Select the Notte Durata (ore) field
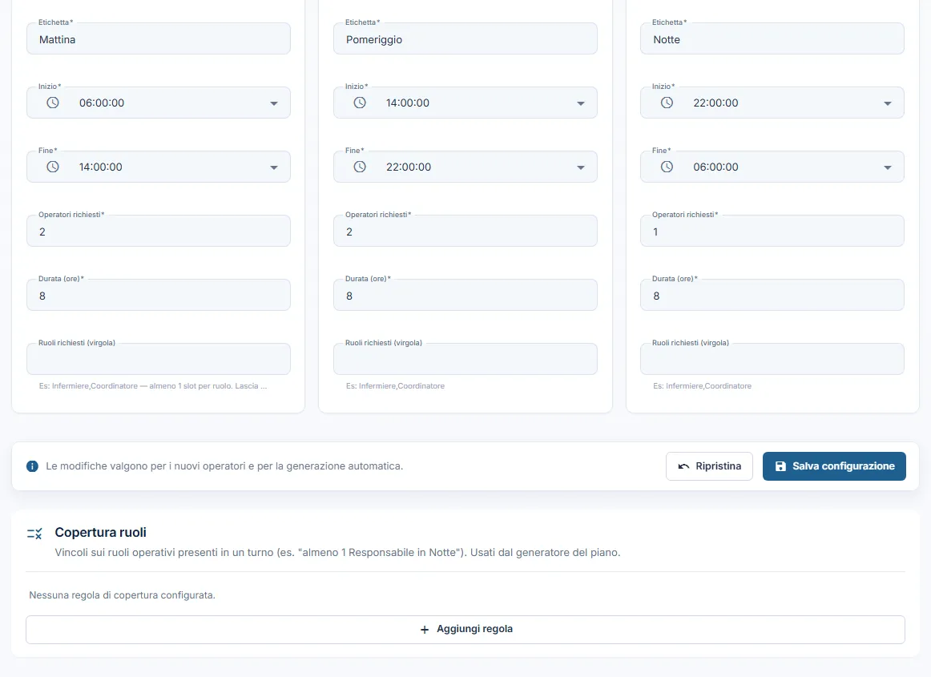 pyautogui.click(x=772, y=295)
